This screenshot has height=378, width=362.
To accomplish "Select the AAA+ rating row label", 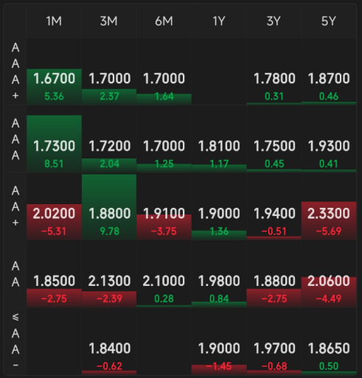I will 15,71.
